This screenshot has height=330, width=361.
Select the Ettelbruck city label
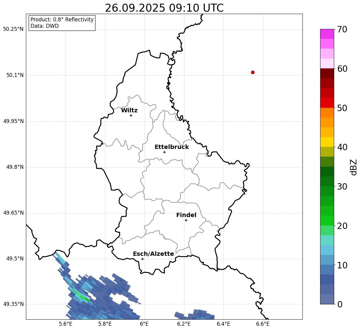click(x=172, y=147)
